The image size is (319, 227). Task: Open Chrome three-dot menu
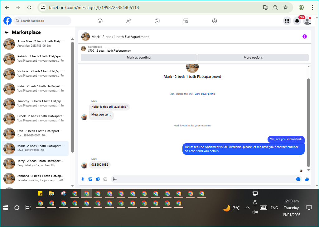tap(312, 7)
